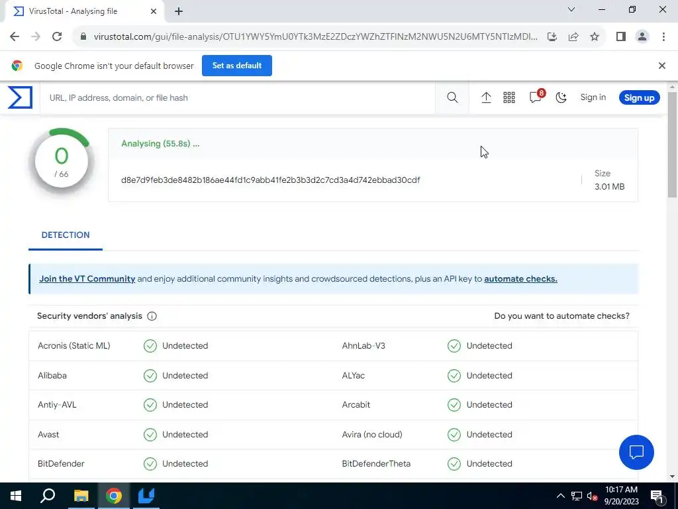678x509 pixels.
Task: Click the browser forward arrow
Action: (36, 36)
